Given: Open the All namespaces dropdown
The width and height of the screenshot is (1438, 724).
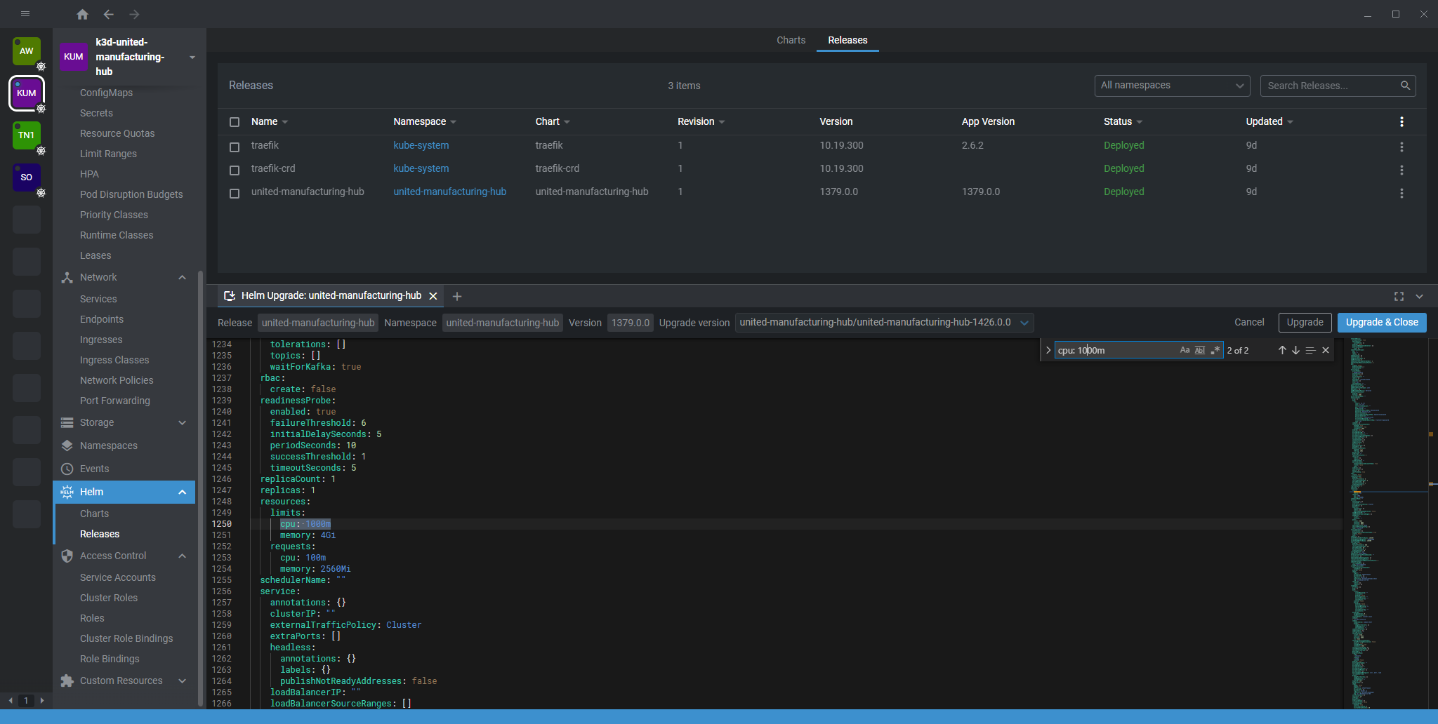Looking at the screenshot, I should pyautogui.click(x=1172, y=86).
